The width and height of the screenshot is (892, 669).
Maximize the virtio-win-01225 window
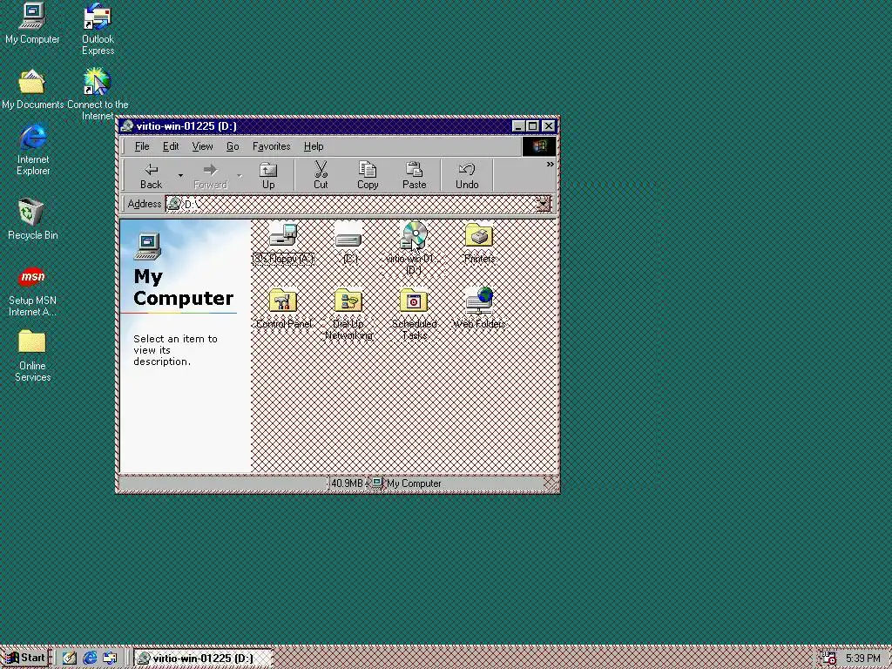[x=532, y=126]
